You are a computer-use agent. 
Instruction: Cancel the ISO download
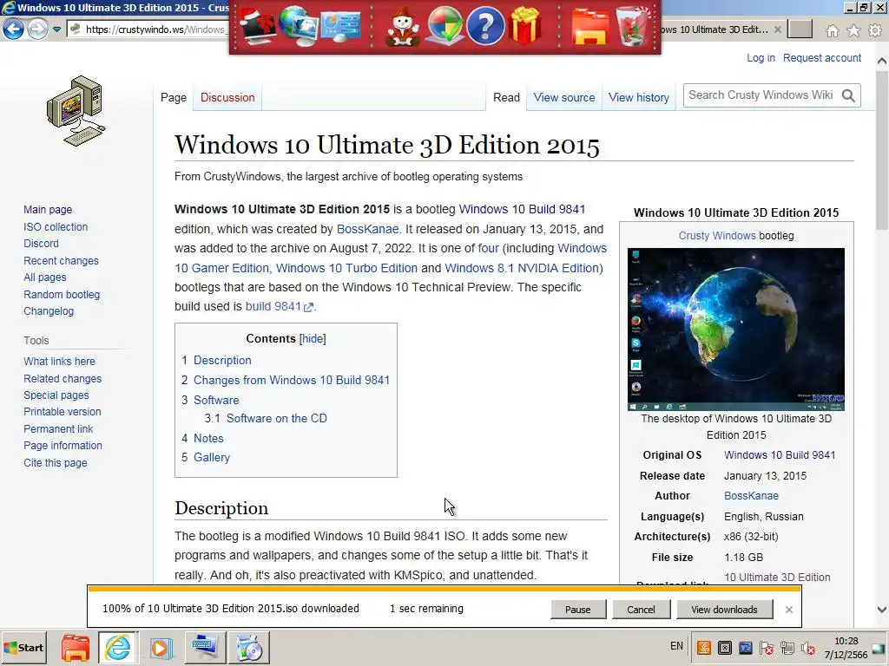(641, 610)
